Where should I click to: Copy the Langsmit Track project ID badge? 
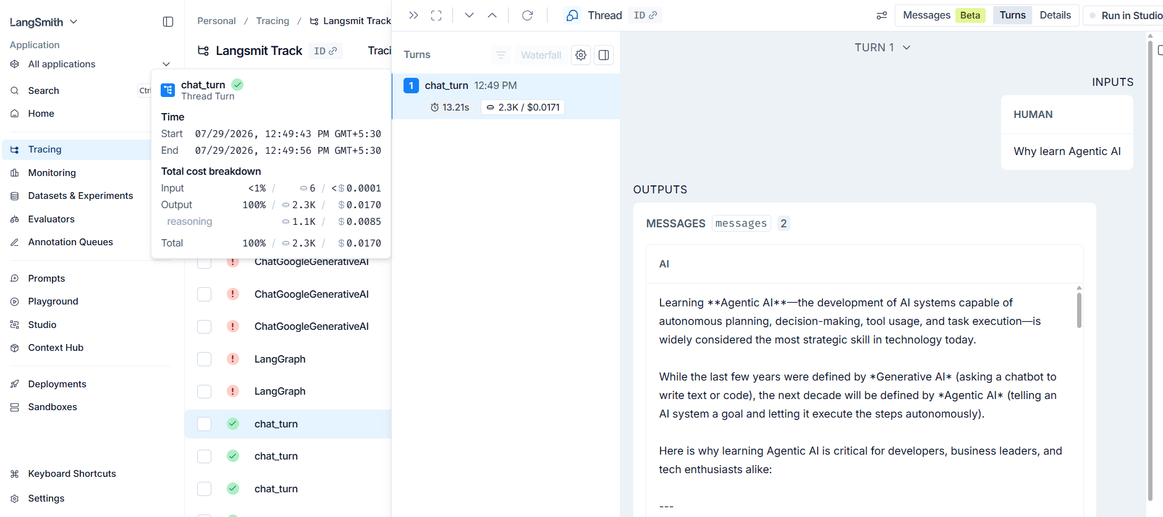tap(325, 51)
